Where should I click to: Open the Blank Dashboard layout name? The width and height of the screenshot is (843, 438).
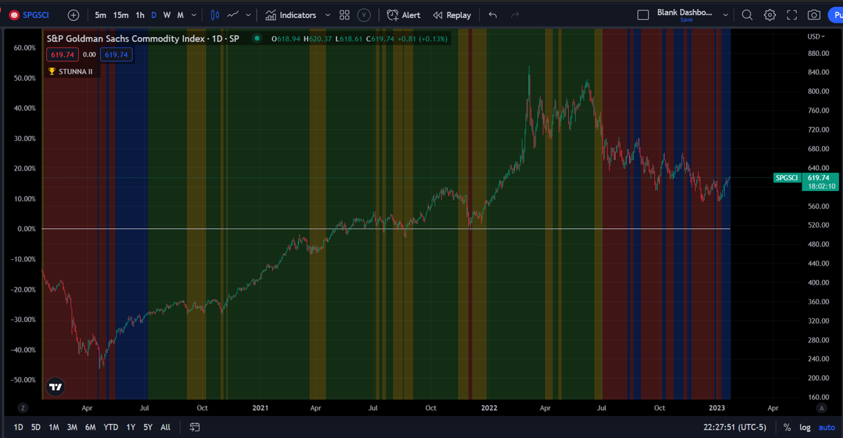click(x=684, y=12)
